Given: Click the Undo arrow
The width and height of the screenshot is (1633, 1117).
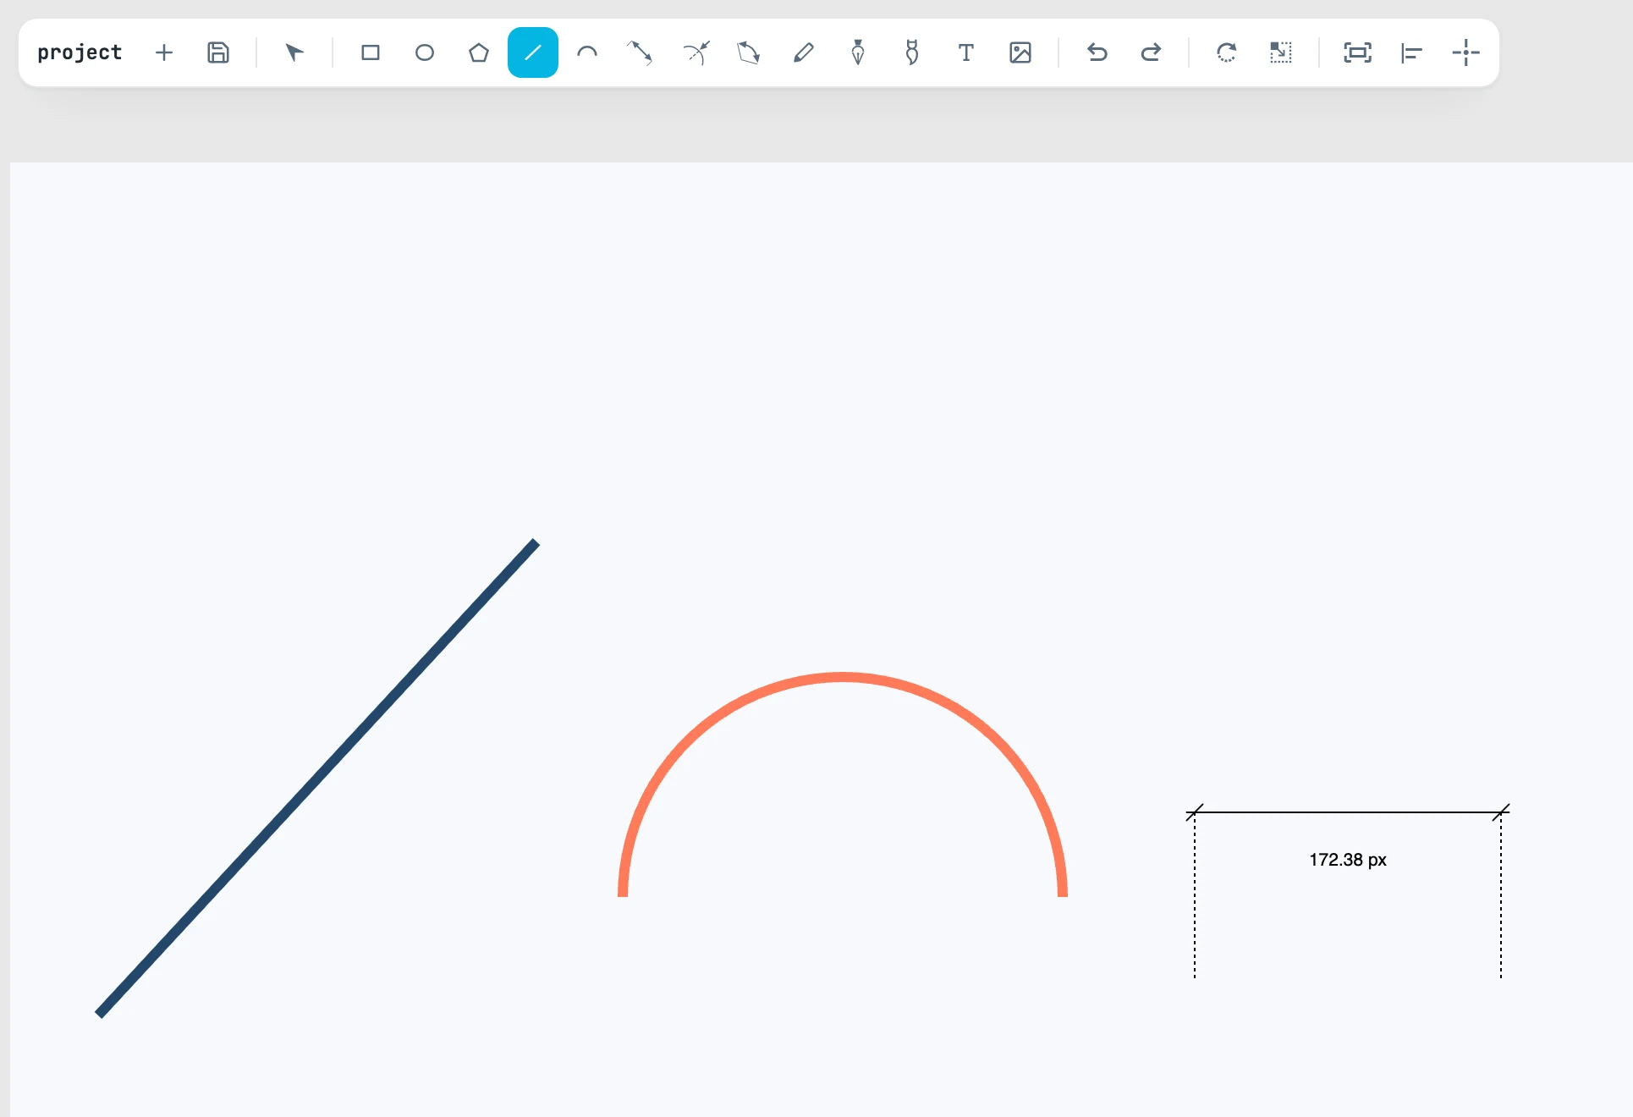Looking at the screenshot, I should [x=1097, y=52].
